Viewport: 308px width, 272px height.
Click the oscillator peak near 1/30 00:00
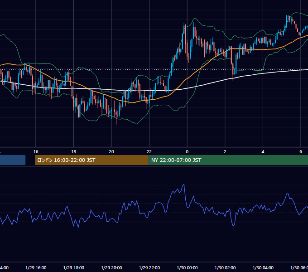coord(184,184)
